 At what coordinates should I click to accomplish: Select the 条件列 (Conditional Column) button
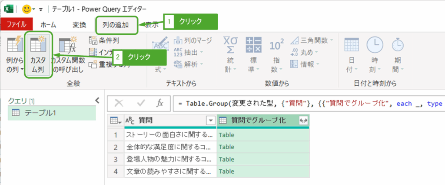(x=104, y=41)
